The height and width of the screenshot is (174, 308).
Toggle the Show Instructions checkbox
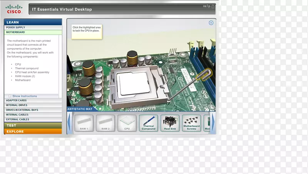tap(10, 96)
